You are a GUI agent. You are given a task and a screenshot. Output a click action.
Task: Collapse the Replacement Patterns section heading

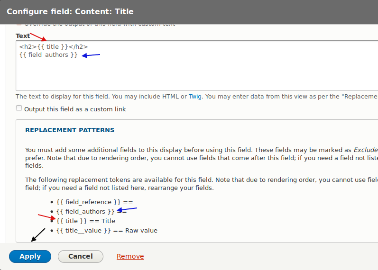[70, 130]
